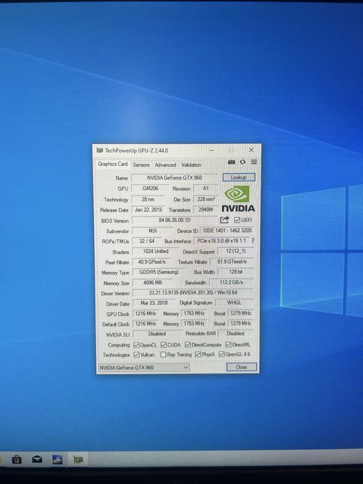Click Resizable BAR value Disabled
Image resolution: width=363 pixels, height=484 pixels.
[x=236, y=333]
